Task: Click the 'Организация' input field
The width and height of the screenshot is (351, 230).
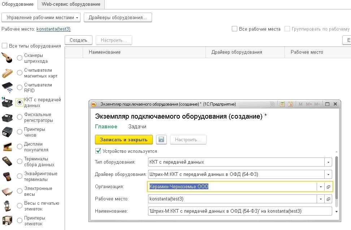Action: 232,187
